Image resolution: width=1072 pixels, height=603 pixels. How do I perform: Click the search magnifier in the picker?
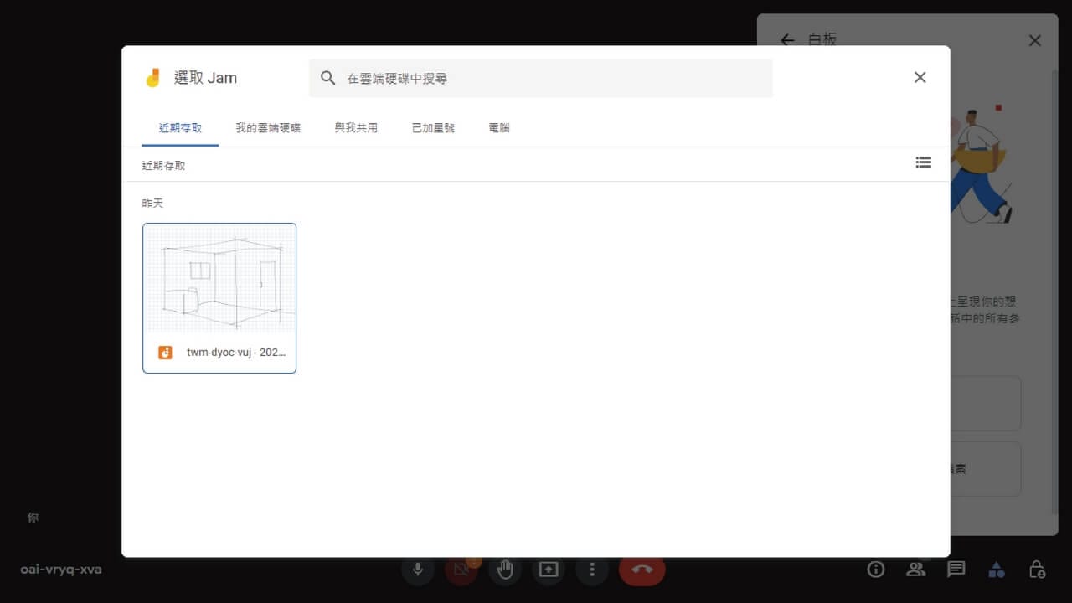(327, 77)
